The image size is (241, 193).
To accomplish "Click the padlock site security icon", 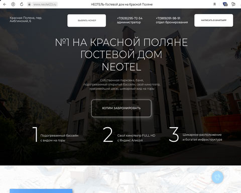I will (29, 5).
